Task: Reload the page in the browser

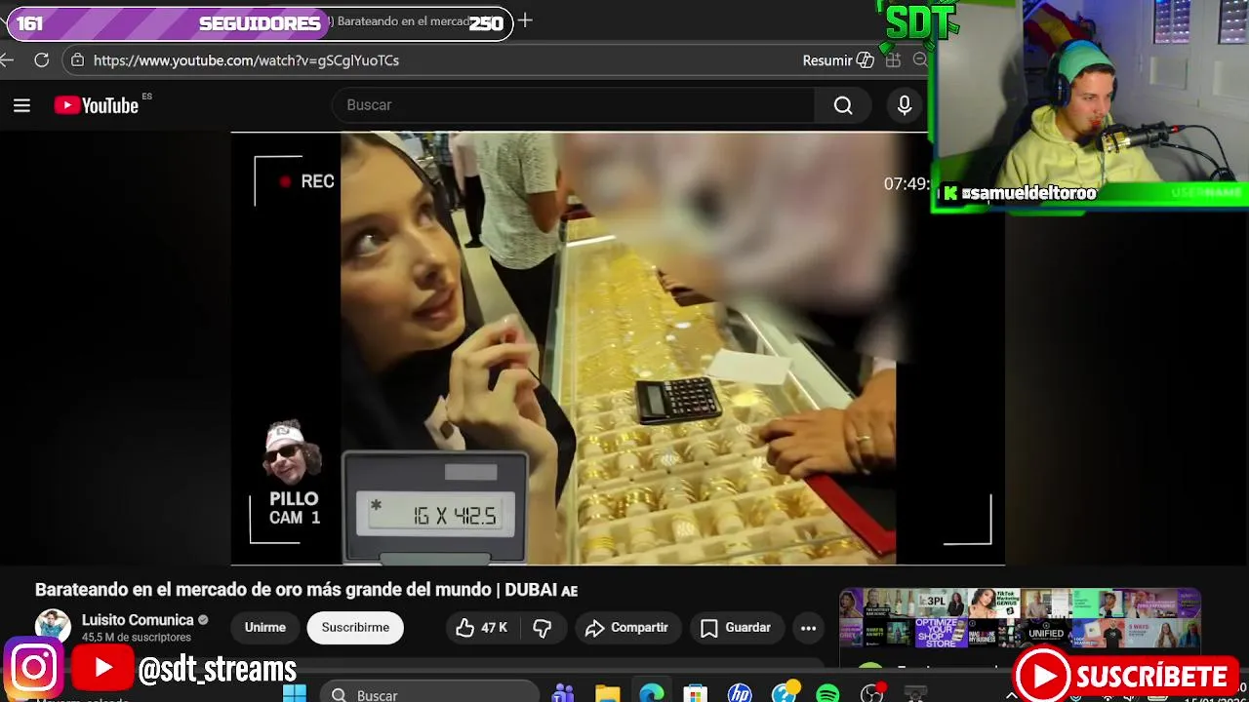Action: coord(41,60)
